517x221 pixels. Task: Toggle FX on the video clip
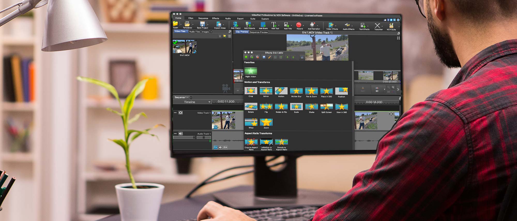click(215, 127)
